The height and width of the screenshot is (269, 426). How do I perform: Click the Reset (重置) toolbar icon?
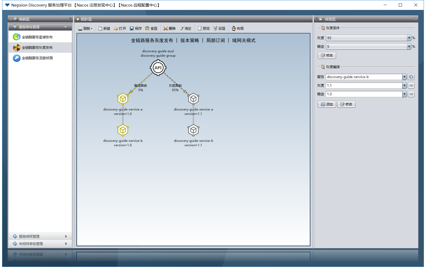coord(151,28)
